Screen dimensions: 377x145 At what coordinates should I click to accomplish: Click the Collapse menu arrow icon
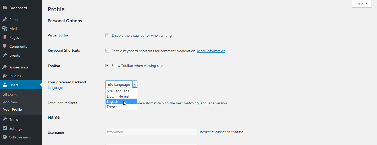point(5,137)
